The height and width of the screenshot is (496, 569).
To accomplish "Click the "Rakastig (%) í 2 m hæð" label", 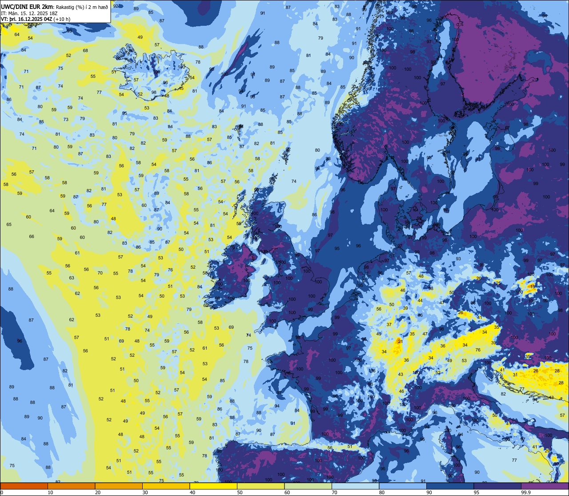I will point(82,7).
